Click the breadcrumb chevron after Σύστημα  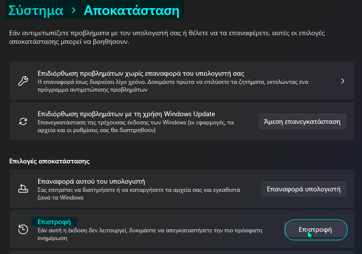click(x=73, y=10)
